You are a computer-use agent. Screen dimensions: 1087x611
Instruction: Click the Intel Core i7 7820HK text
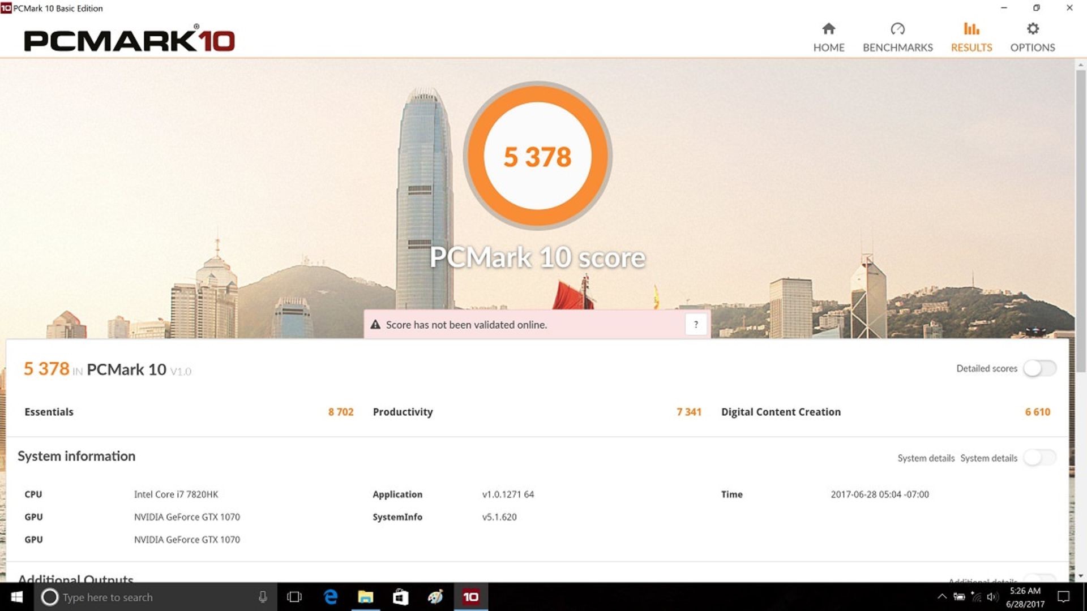tap(176, 494)
